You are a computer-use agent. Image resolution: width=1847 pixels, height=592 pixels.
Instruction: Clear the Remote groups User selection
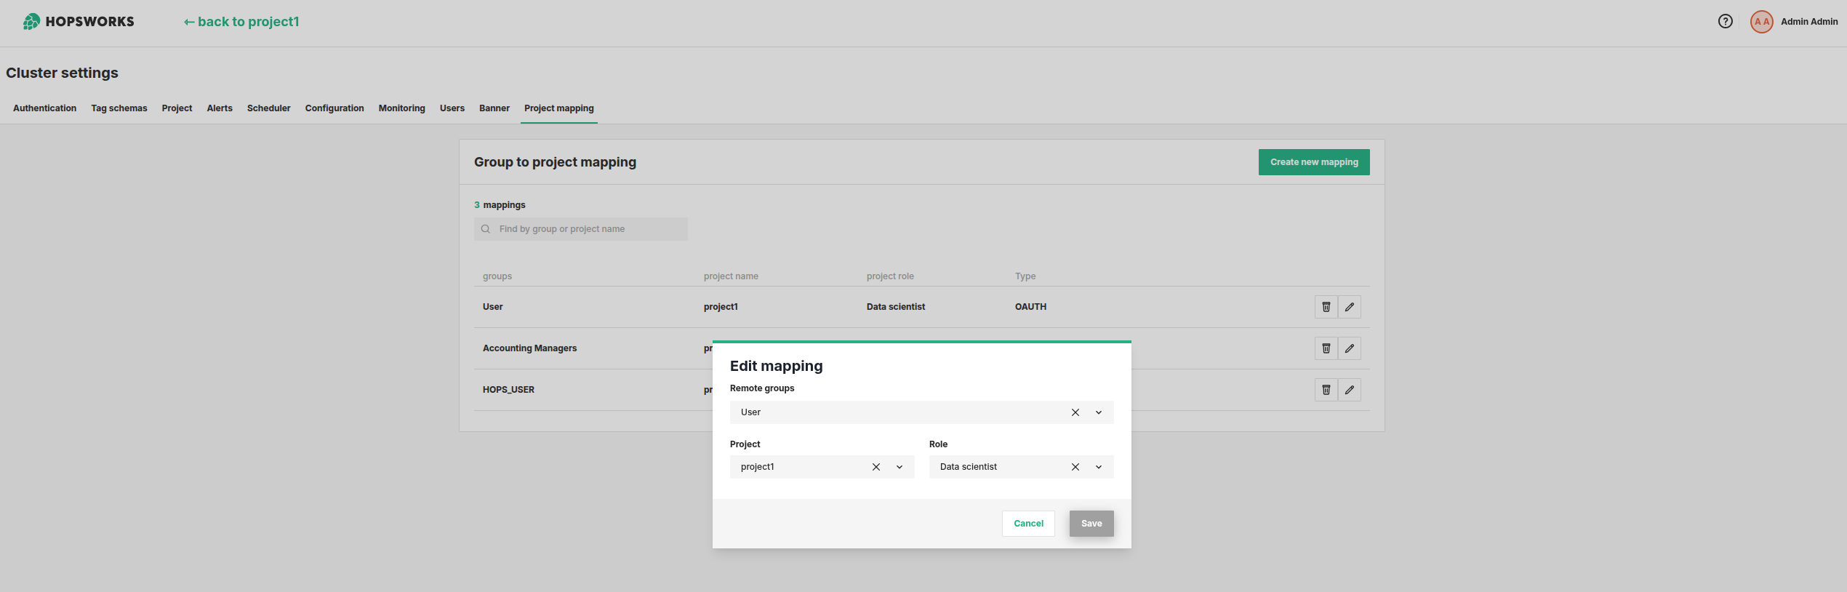tap(1075, 412)
